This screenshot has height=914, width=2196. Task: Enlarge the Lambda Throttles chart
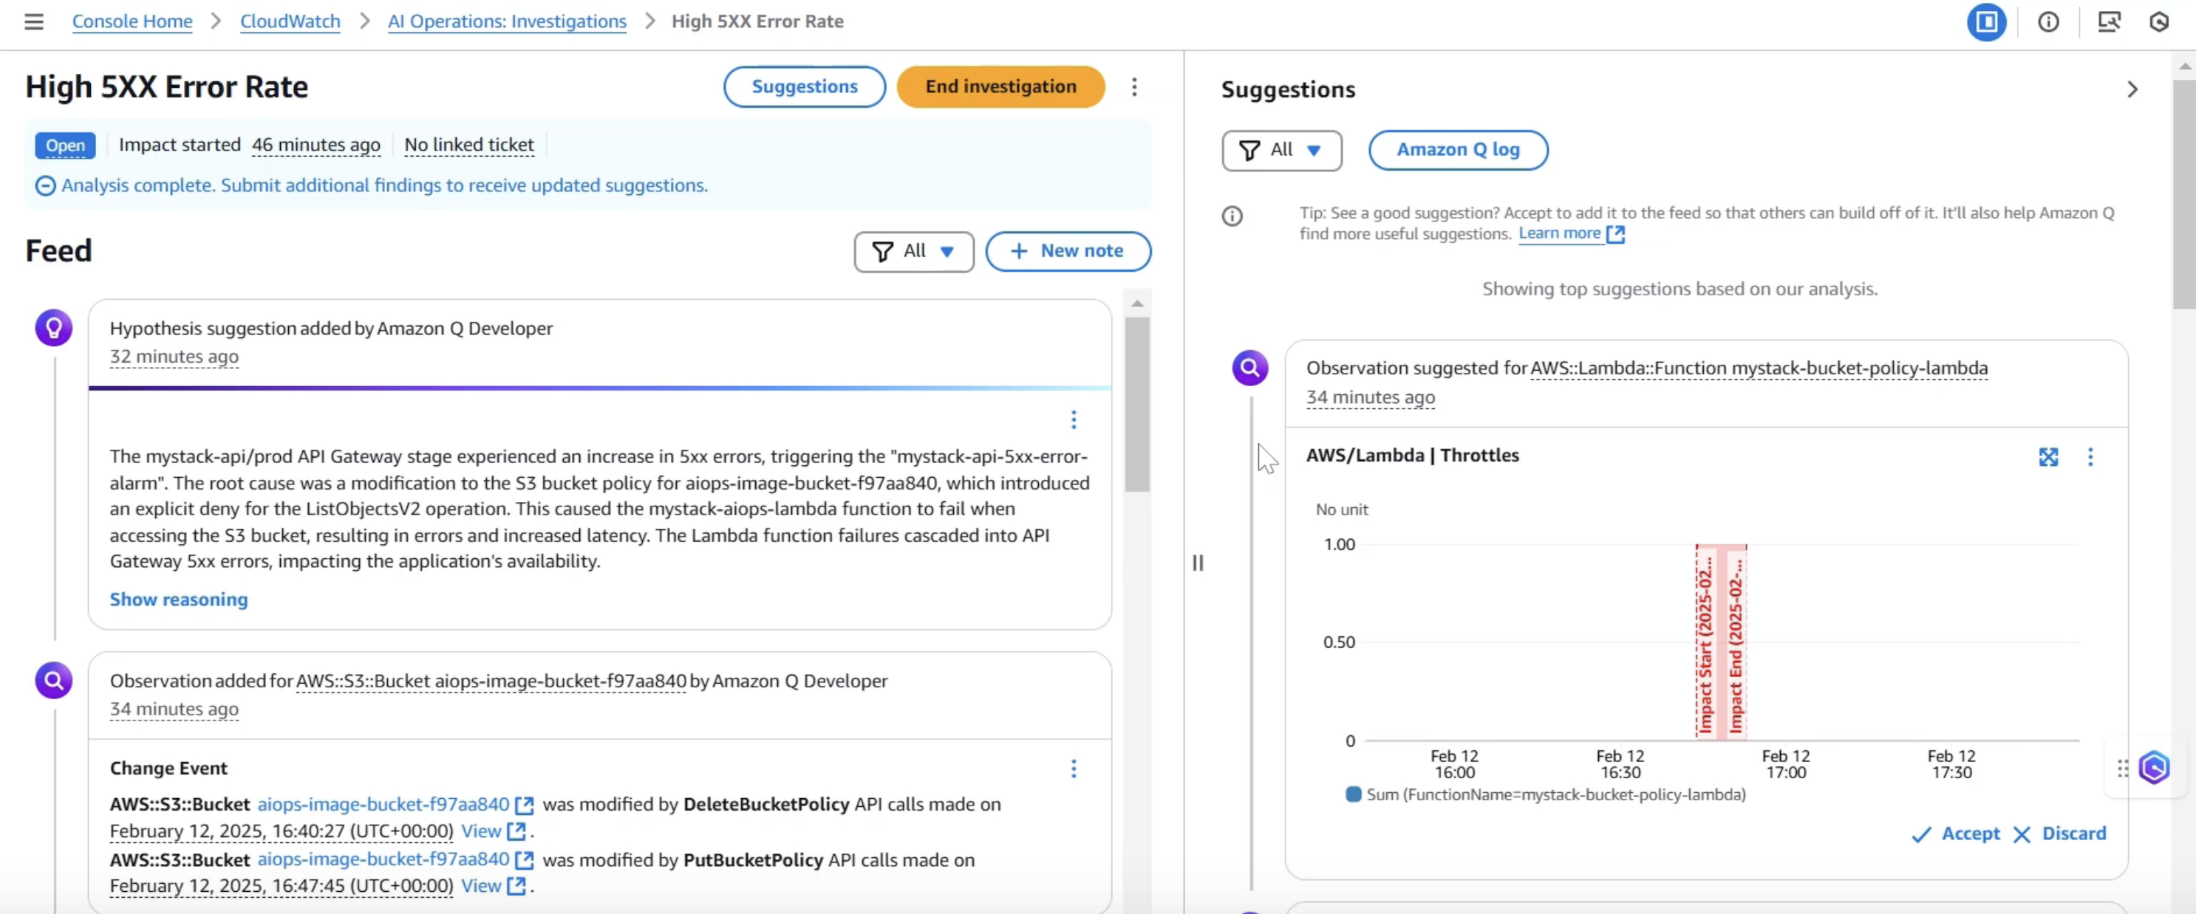pyautogui.click(x=2047, y=456)
